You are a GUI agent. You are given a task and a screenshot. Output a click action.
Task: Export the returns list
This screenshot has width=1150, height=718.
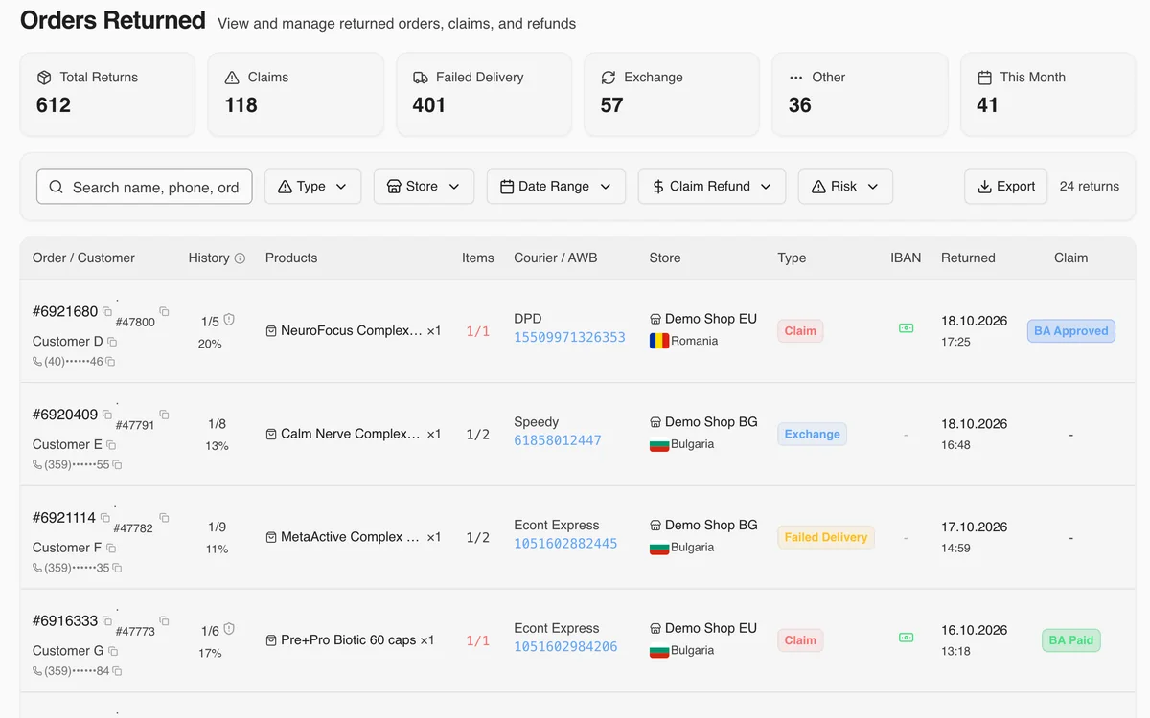pos(1006,187)
